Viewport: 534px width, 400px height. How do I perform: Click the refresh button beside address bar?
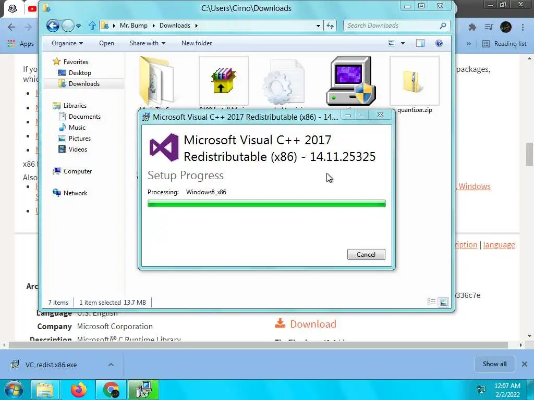pyautogui.click(x=330, y=26)
